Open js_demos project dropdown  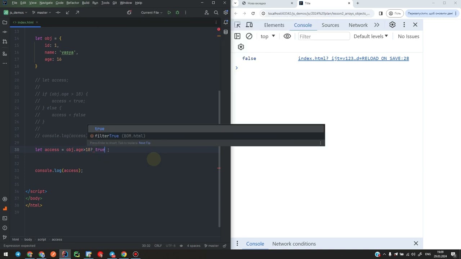click(x=15, y=13)
